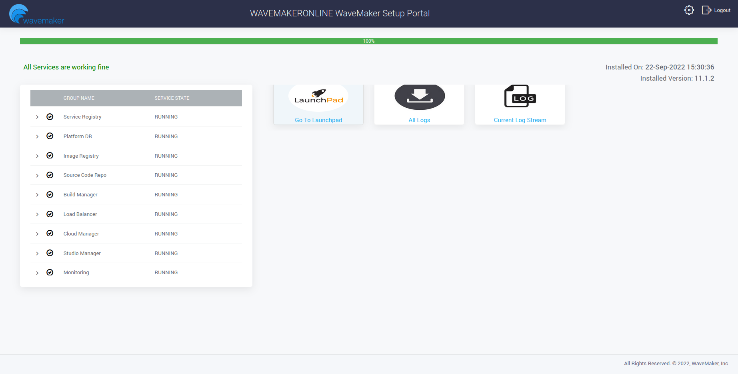This screenshot has height=374, width=738.
Task: Click Service Registry status check icon
Action: pyautogui.click(x=50, y=117)
